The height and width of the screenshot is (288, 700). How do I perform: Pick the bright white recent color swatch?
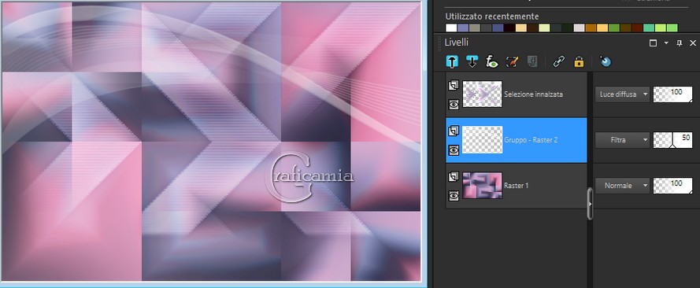coord(451,28)
